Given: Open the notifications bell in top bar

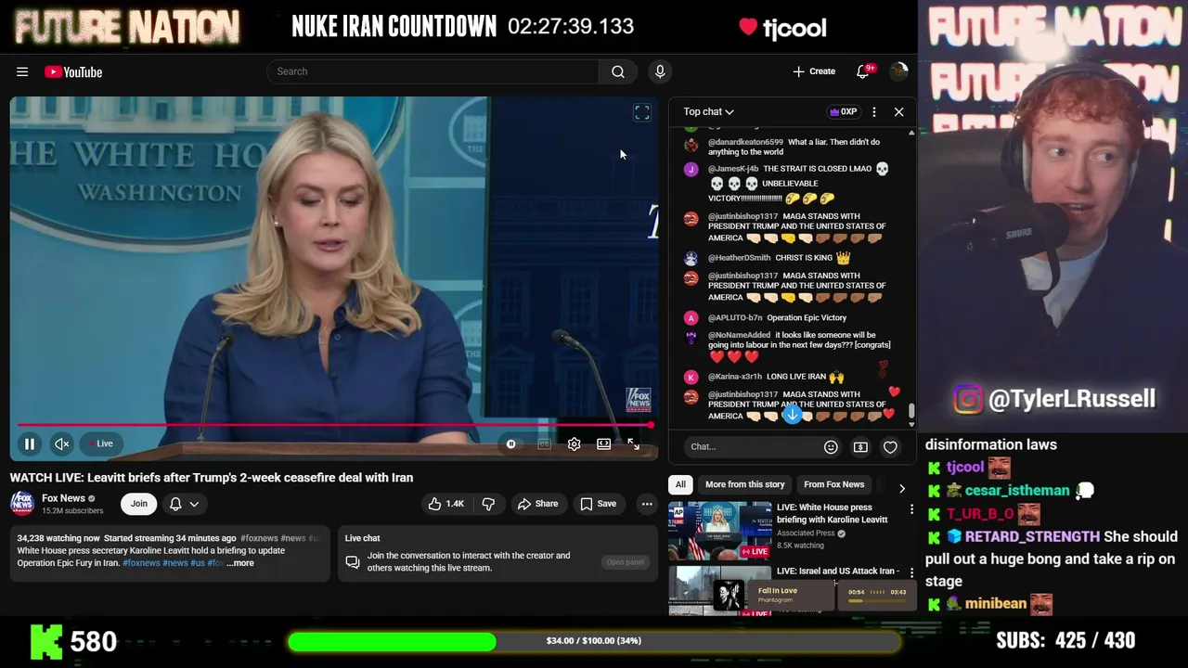Looking at the screenshot, I should tap(863, 71).
